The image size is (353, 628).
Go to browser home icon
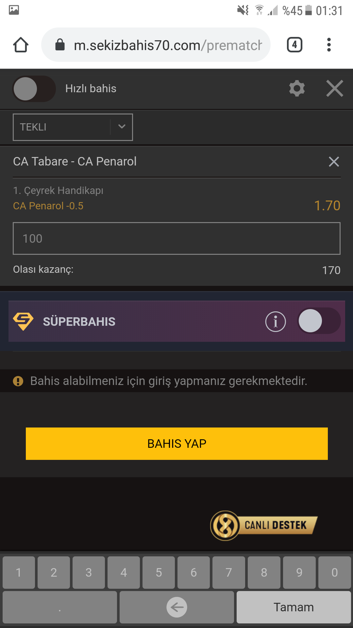pos(21,45)
